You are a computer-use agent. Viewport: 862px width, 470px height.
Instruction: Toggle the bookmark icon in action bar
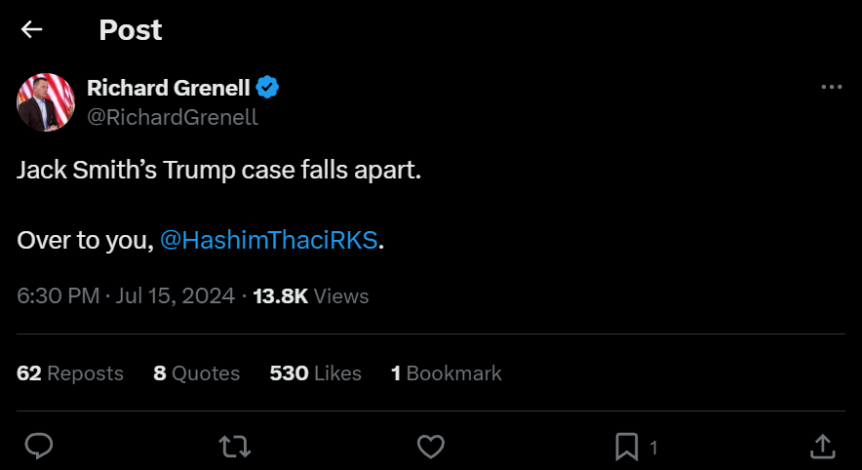(x=626, y=447)
